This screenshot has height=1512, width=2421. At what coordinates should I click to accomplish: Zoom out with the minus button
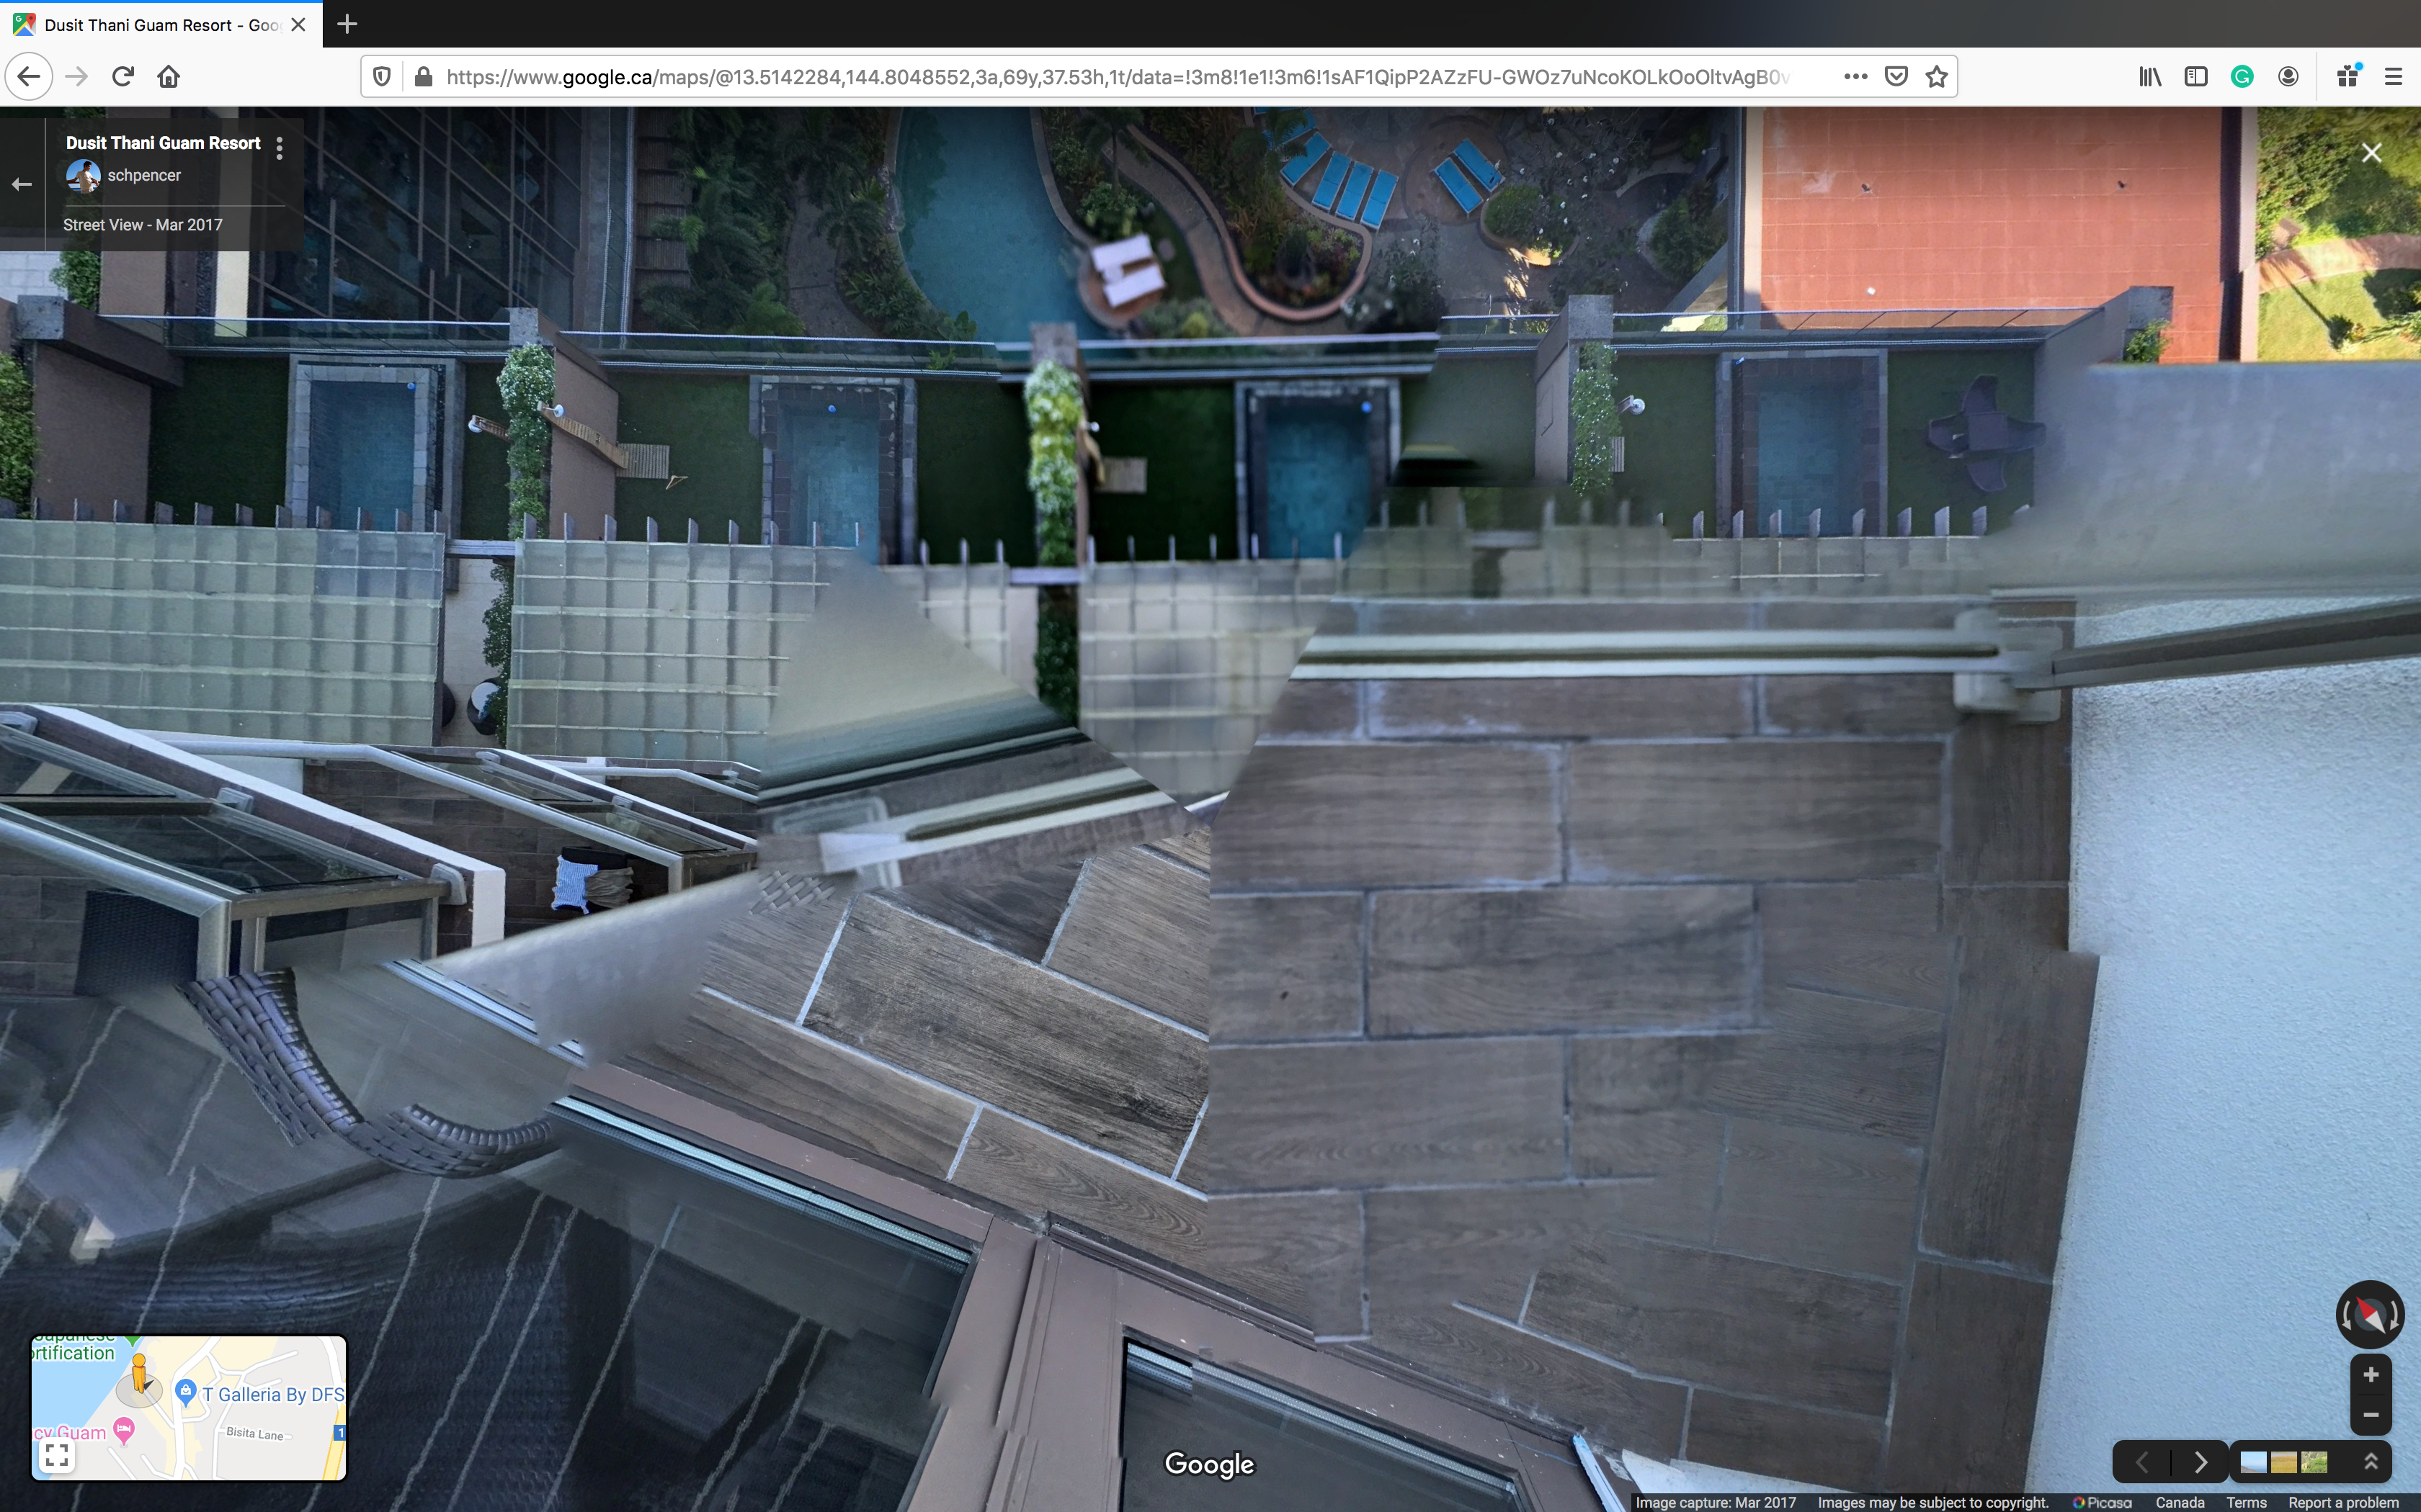2370,1414
